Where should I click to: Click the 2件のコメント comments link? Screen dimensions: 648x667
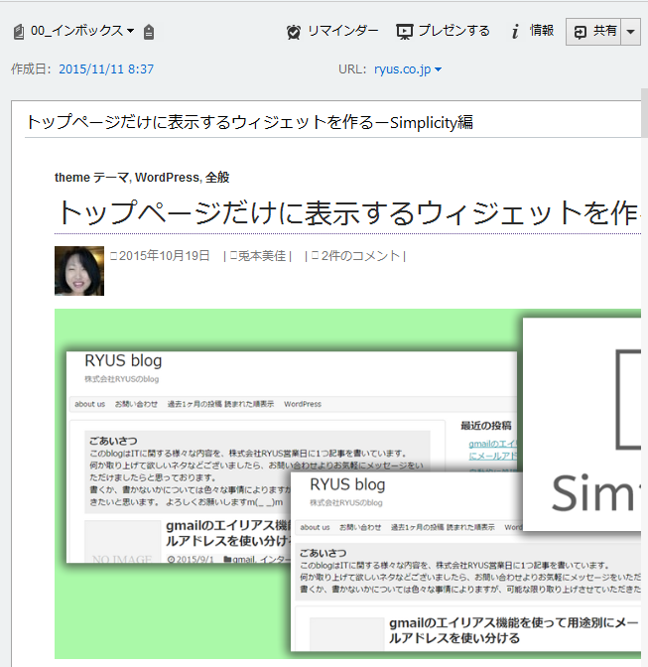pos(361,256)
